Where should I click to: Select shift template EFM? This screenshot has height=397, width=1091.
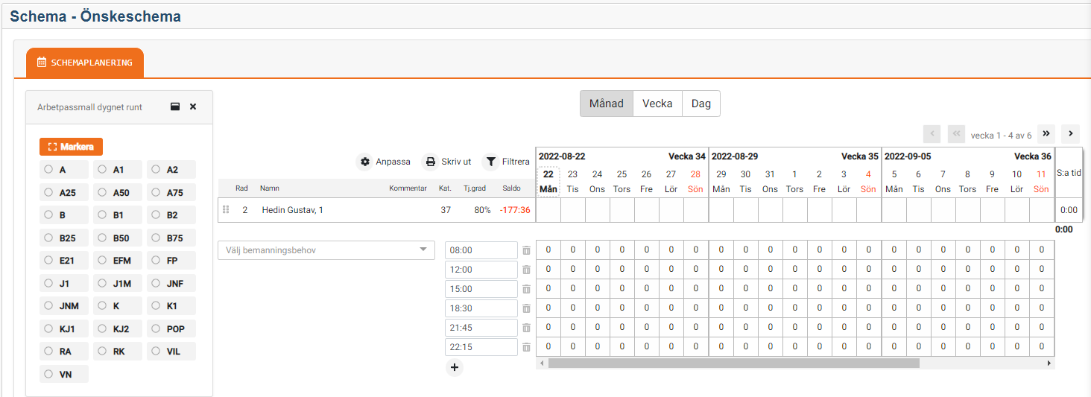[118, 261]
